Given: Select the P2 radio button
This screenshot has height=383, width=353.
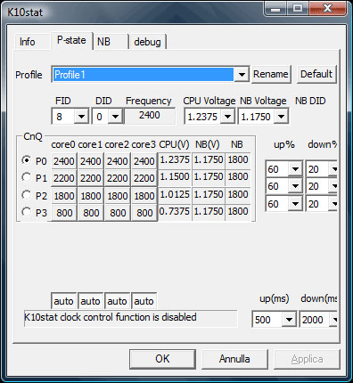Looking at the screenshot, I should pos(27,195).
